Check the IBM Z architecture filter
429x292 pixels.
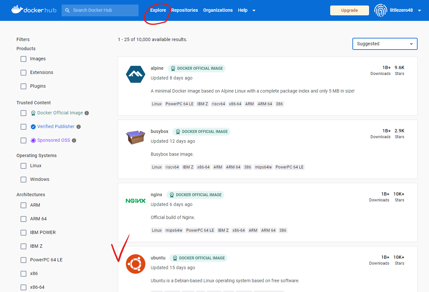[23, 246]
